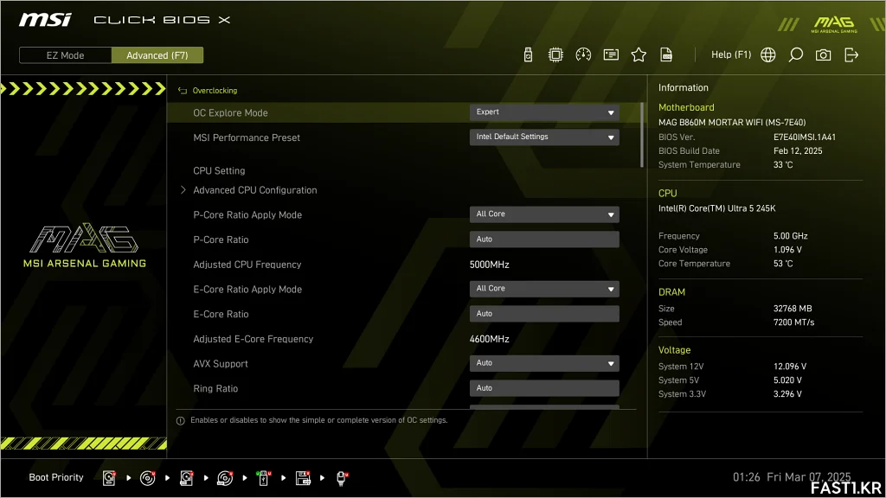The height and width of the screenshot is (498, 886).
Task: Open the AVX Support dropdown
Action: click(x=544, y=364)
